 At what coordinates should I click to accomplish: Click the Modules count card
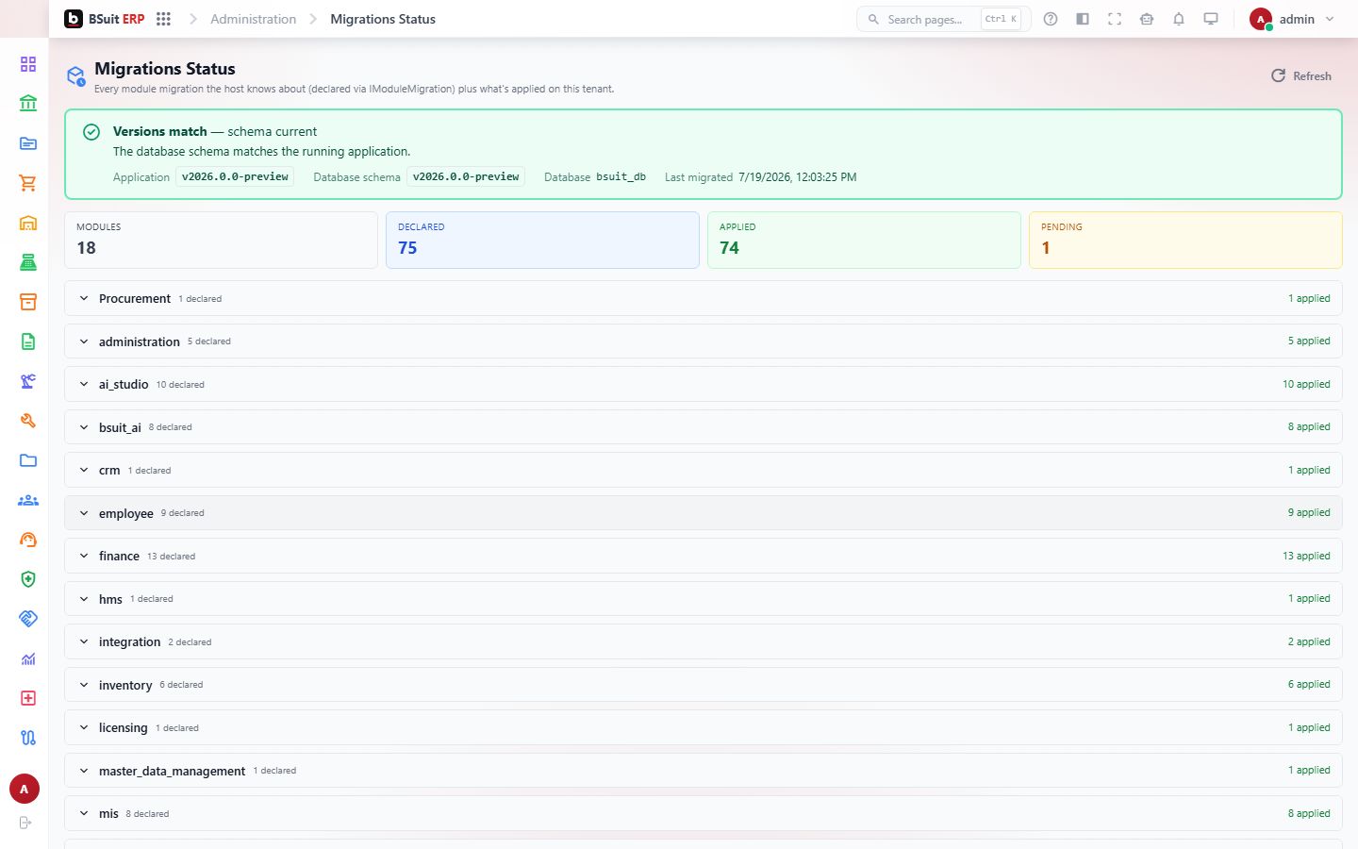(221, 240)
